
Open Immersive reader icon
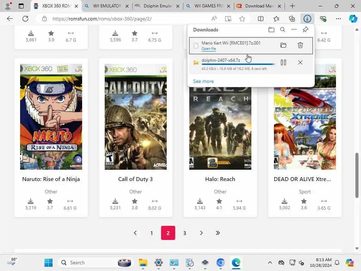coord(228,19)
